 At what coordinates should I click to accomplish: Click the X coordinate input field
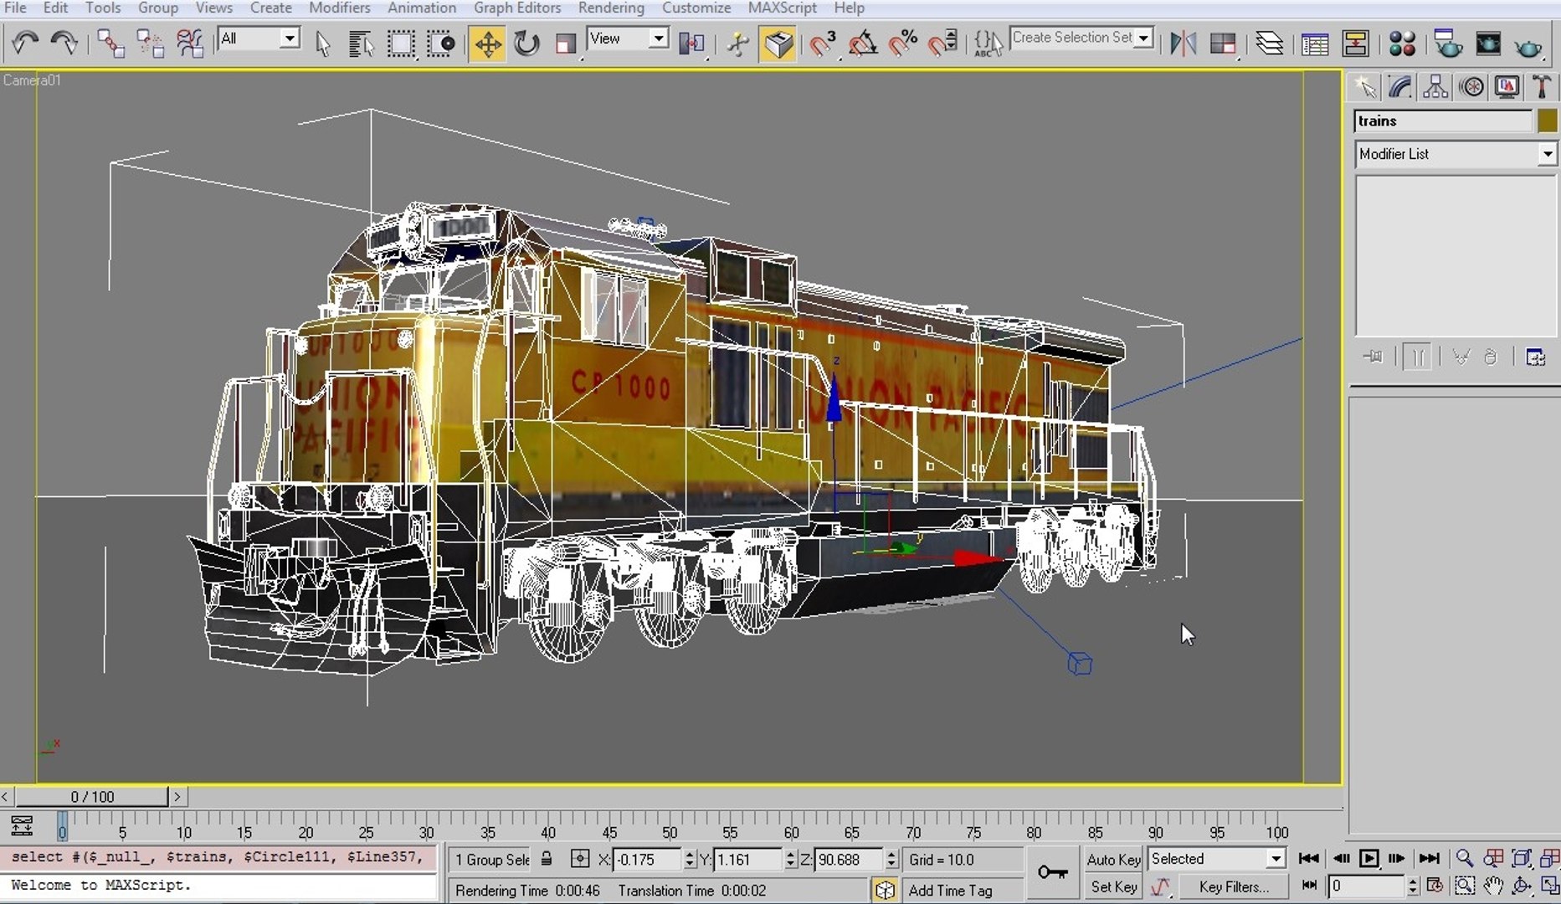tap(647, 860)
